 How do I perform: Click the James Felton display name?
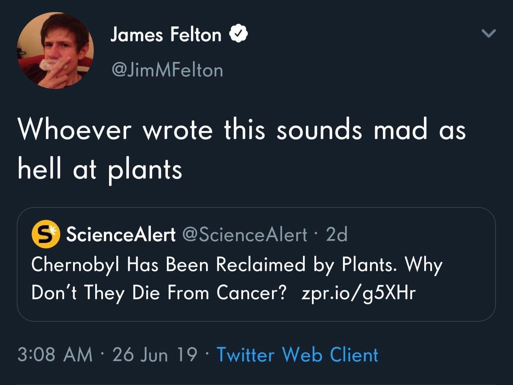[166, 35]
